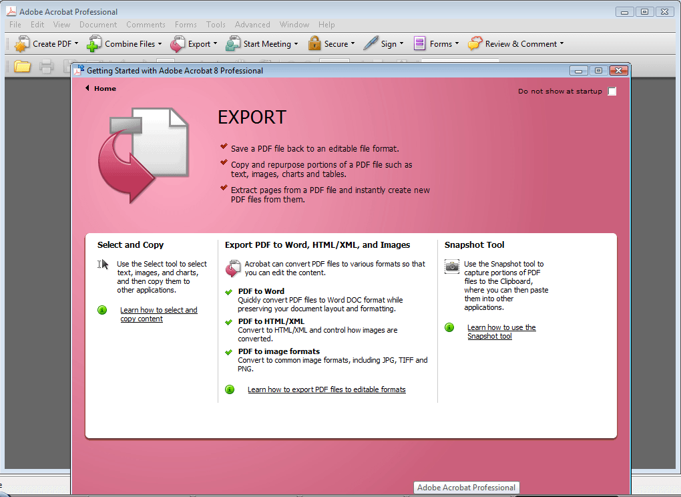The width and height of the screenshot is (681, 497).
Task: Click the large Export arrow graphic
Action: coord(144,155)
